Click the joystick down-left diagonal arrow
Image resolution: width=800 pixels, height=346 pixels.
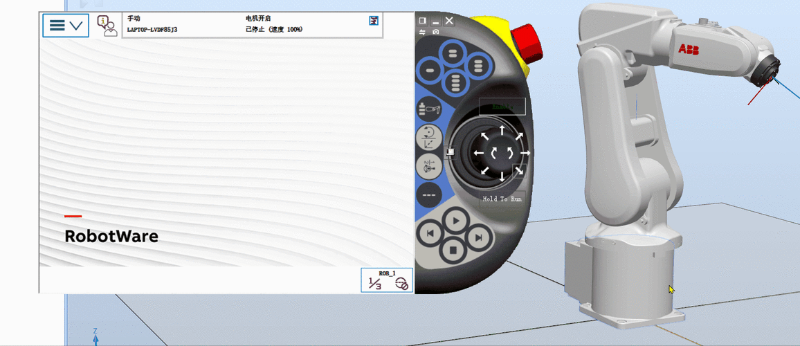point(484,170)
